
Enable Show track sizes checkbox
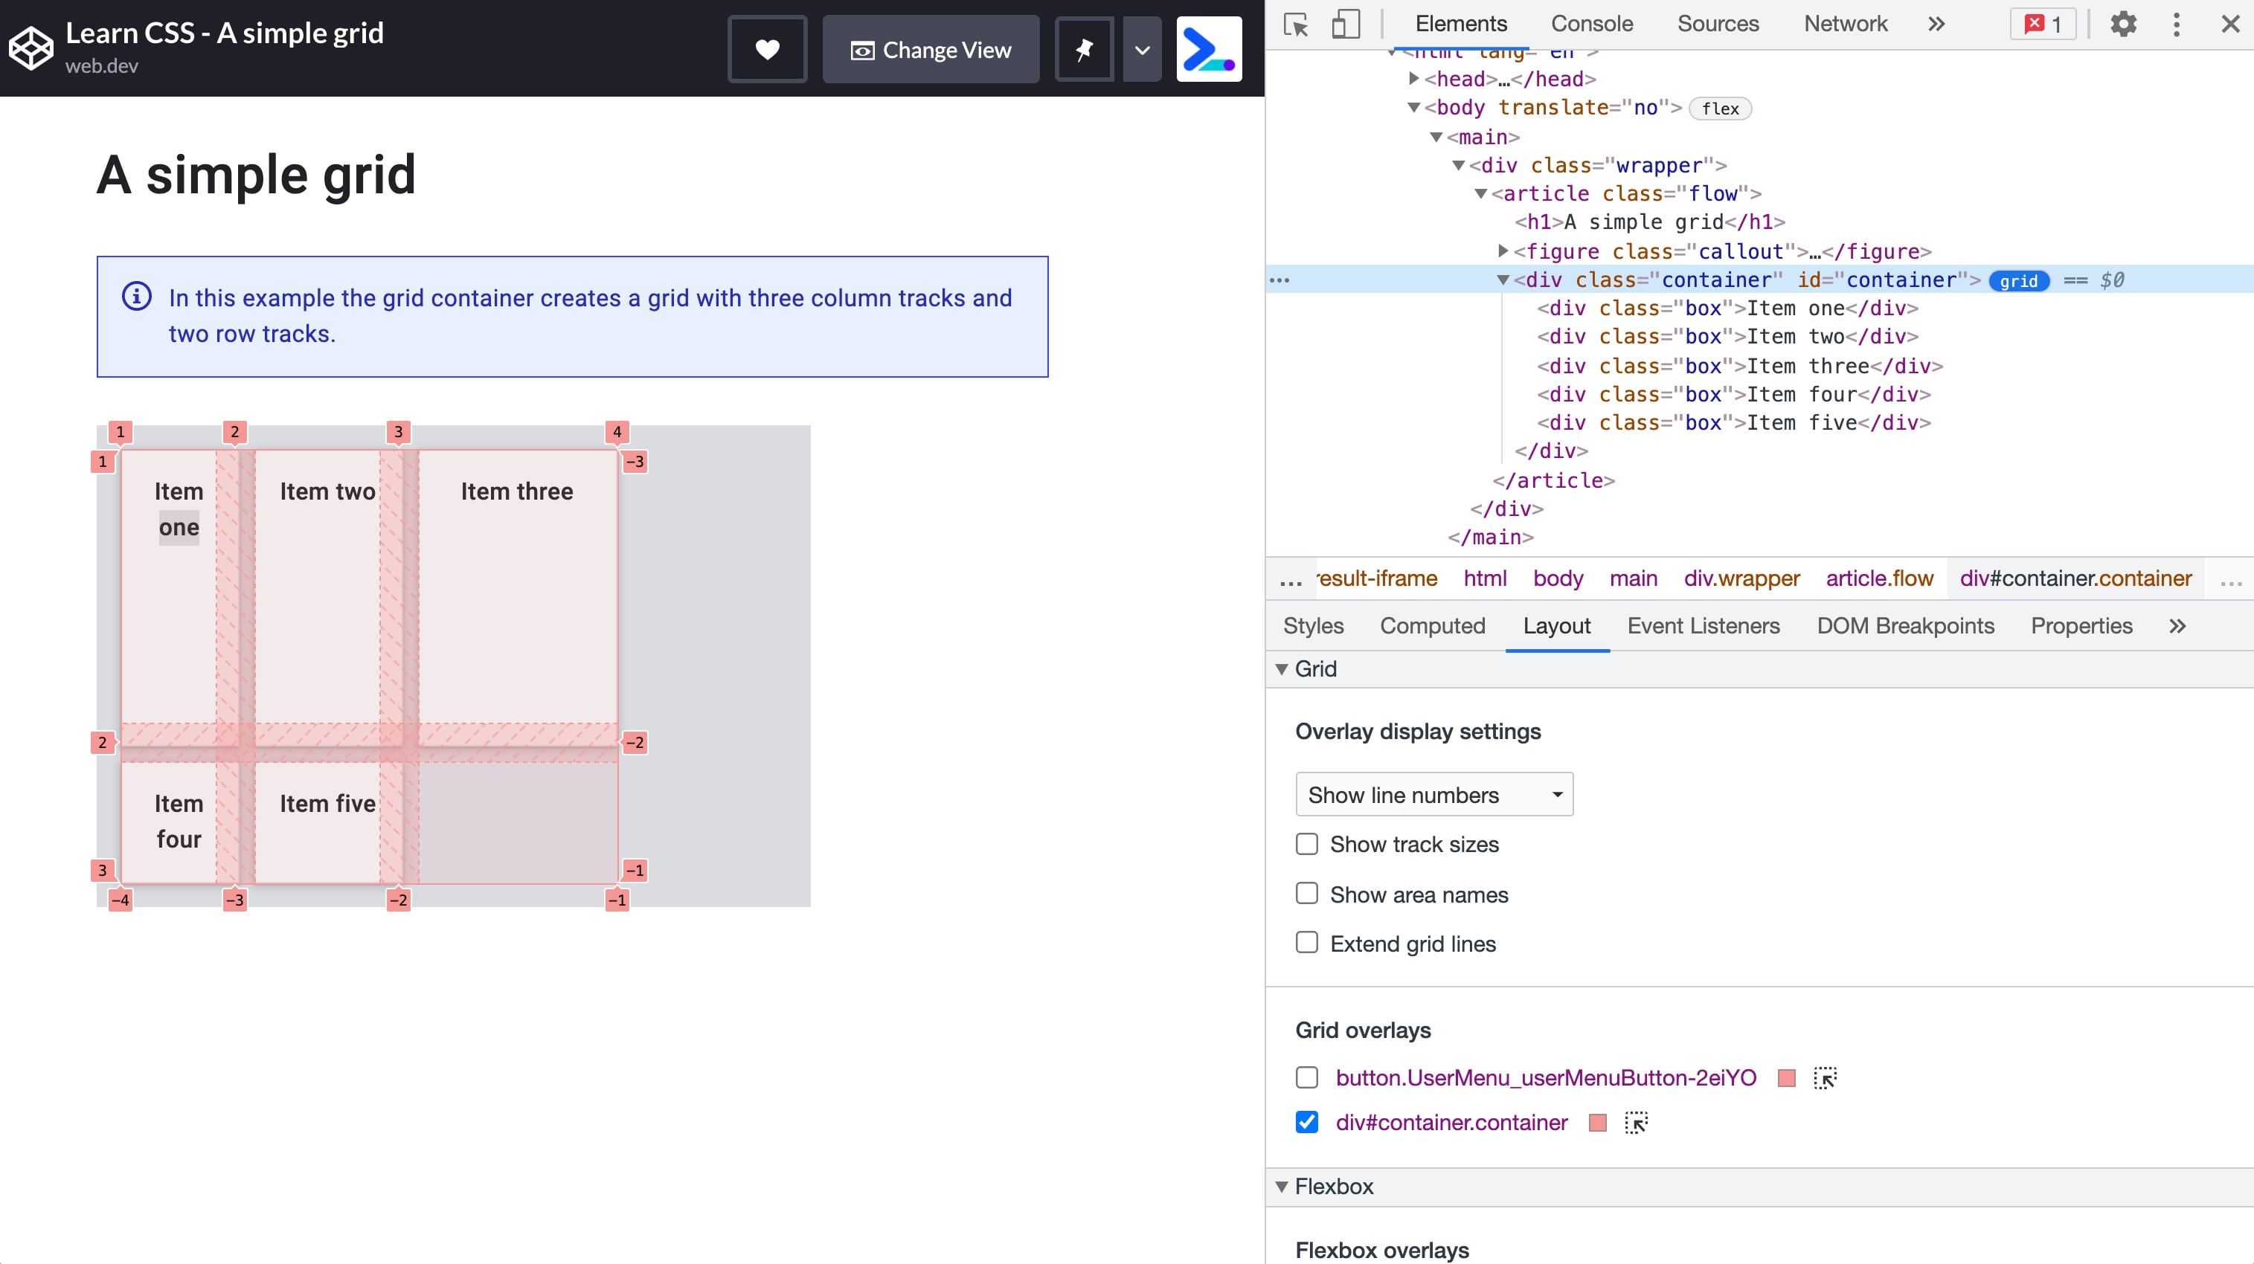pyautogui.click(x=1306, y=843)
